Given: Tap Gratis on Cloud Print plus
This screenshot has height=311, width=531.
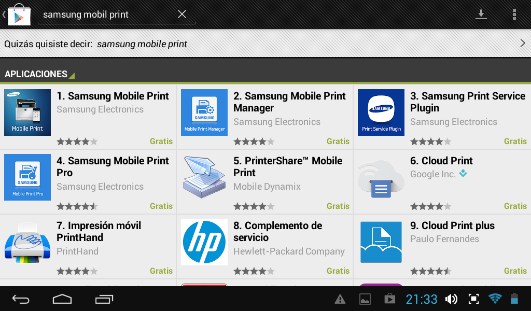Looking at the screenshot, I should click(x=515, y=271).
